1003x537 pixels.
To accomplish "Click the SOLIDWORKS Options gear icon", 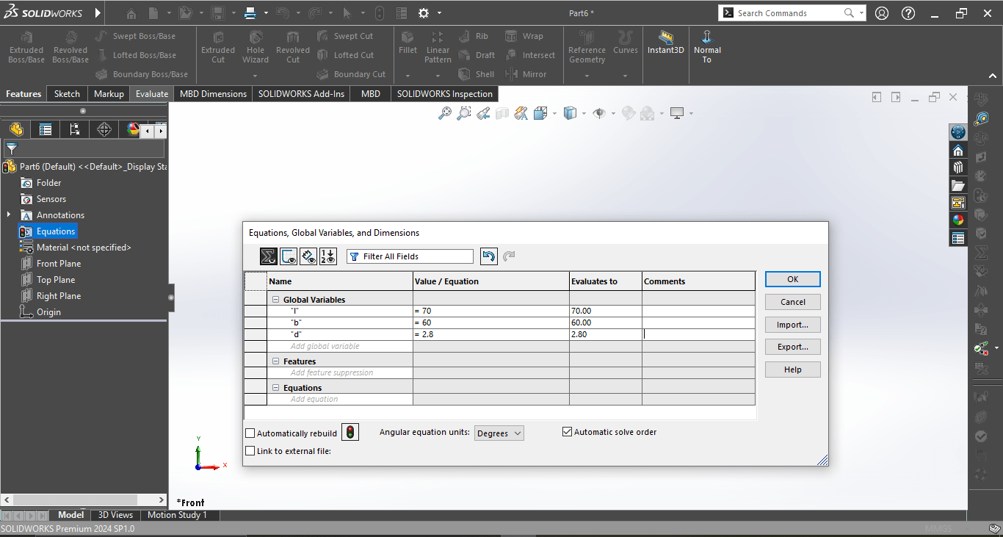I will (x=424, y=13).
